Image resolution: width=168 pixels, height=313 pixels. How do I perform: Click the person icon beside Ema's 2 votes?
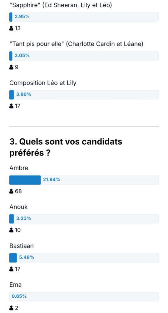[11, 308]
